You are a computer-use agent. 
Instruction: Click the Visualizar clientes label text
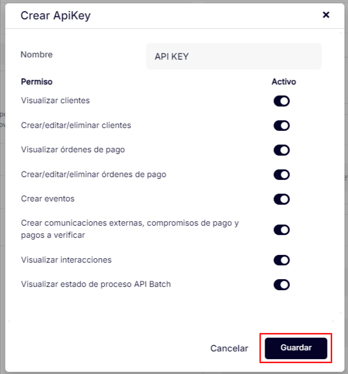[x=55, y=100]
